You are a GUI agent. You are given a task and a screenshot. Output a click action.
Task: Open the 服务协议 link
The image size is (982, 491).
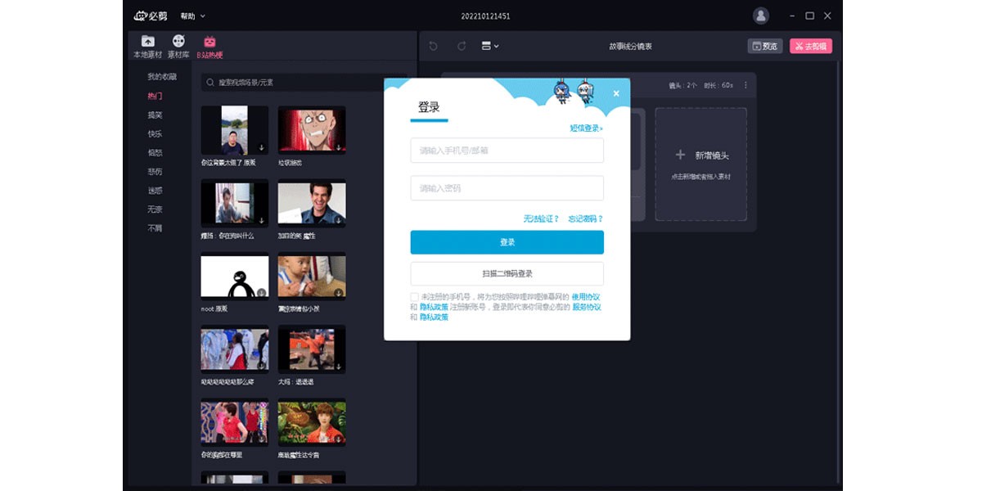click(x=586, y=307)
